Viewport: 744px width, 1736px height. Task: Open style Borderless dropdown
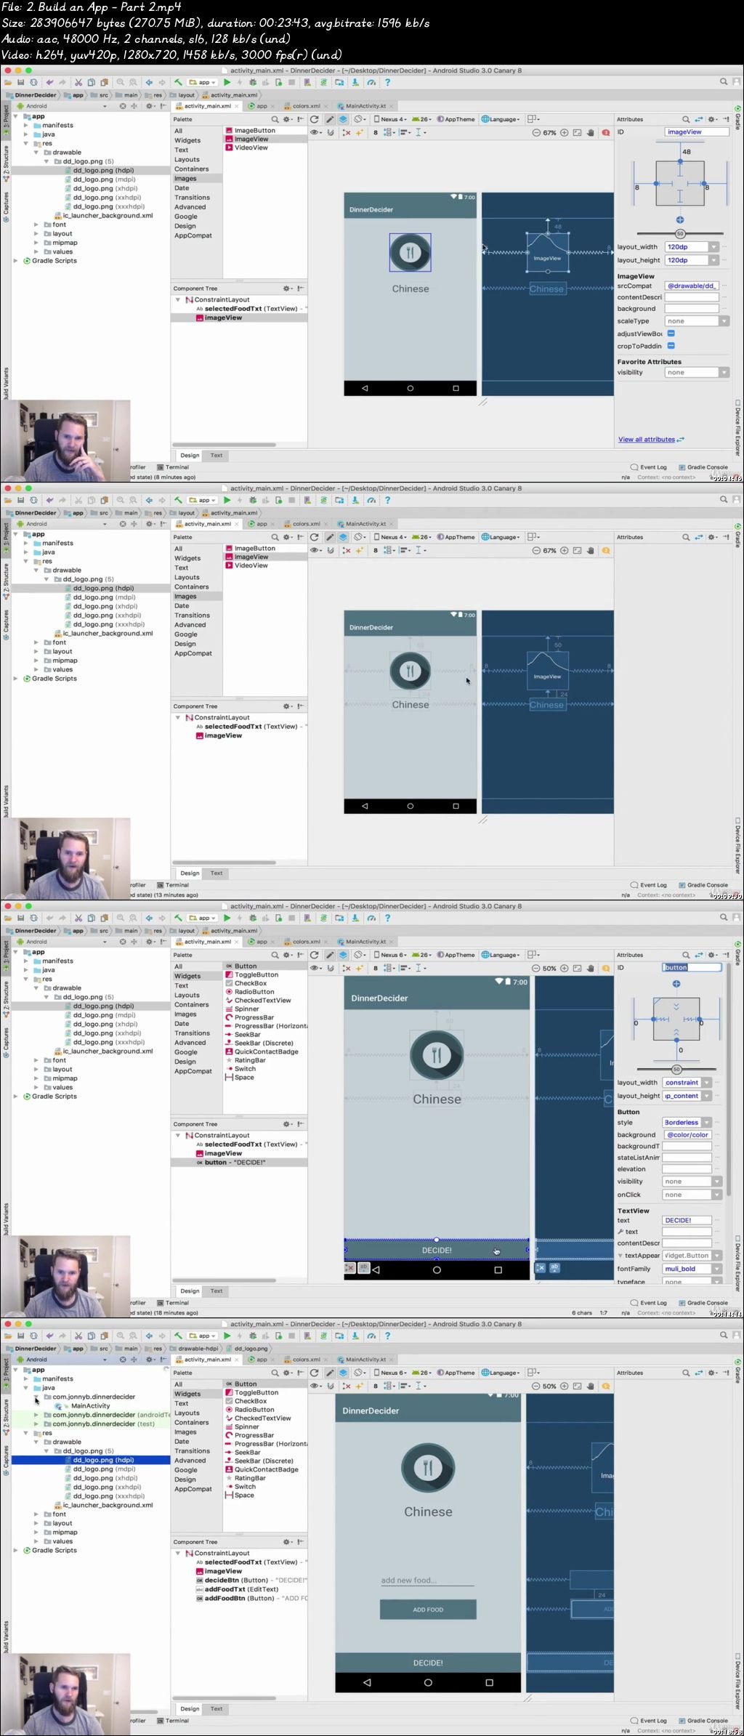tap(706, 1123)
